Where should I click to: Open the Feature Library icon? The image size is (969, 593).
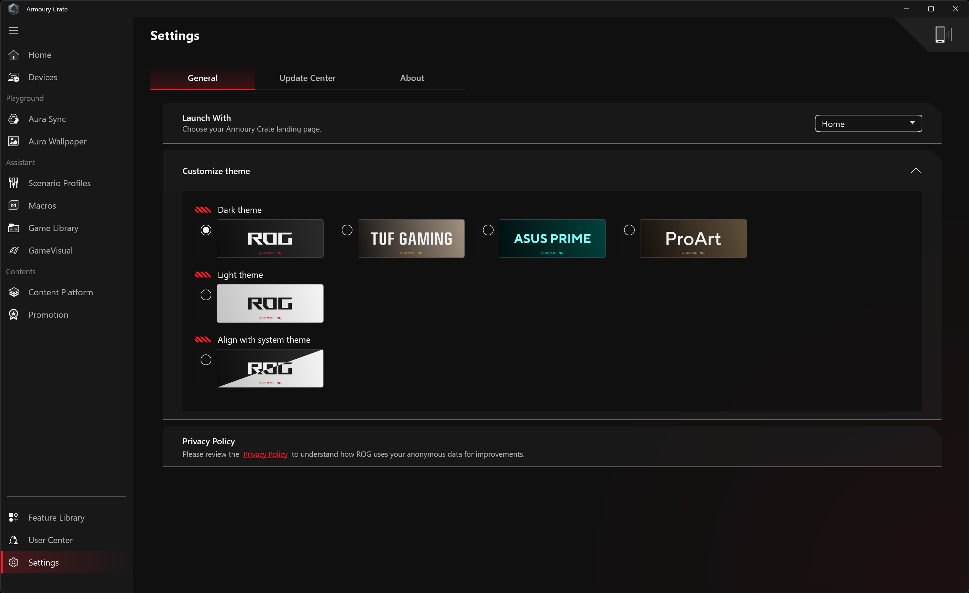(x=14, y=517)
